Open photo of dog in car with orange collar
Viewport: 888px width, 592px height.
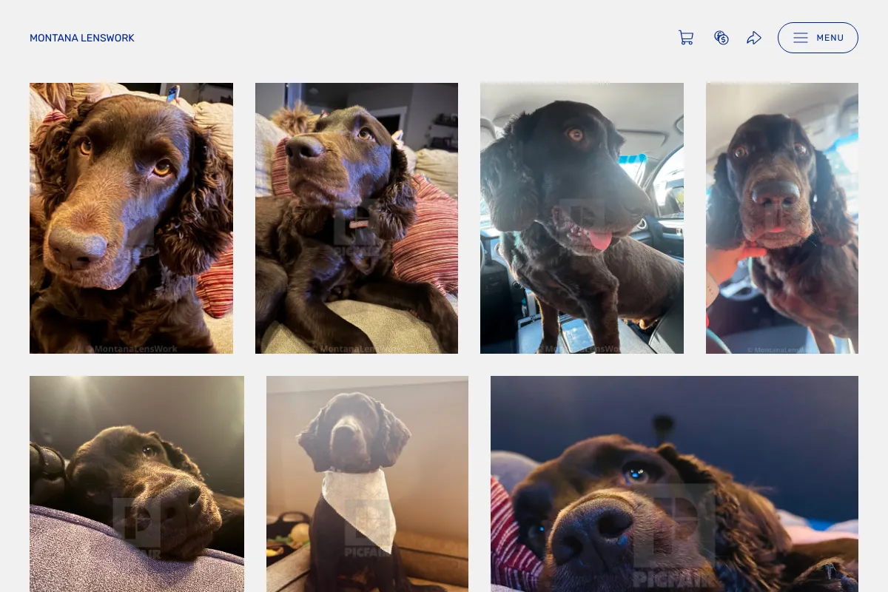click(782, 218)
